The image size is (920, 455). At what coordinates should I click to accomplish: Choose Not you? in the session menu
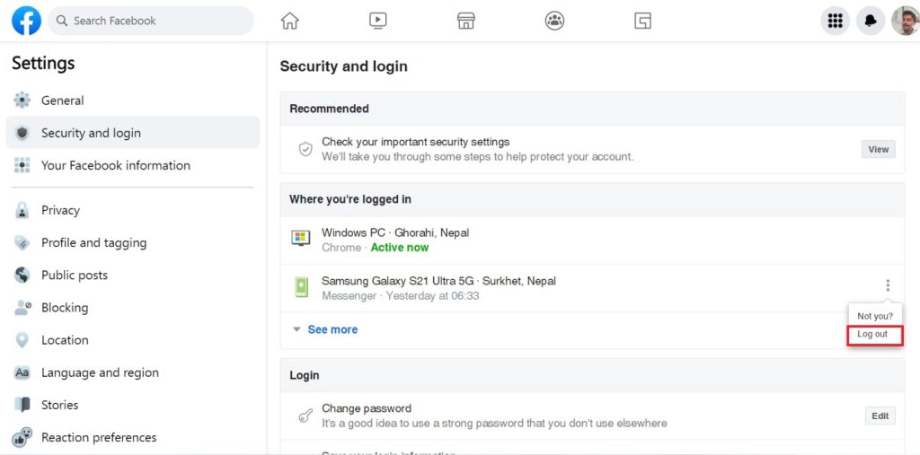(875, 316)
